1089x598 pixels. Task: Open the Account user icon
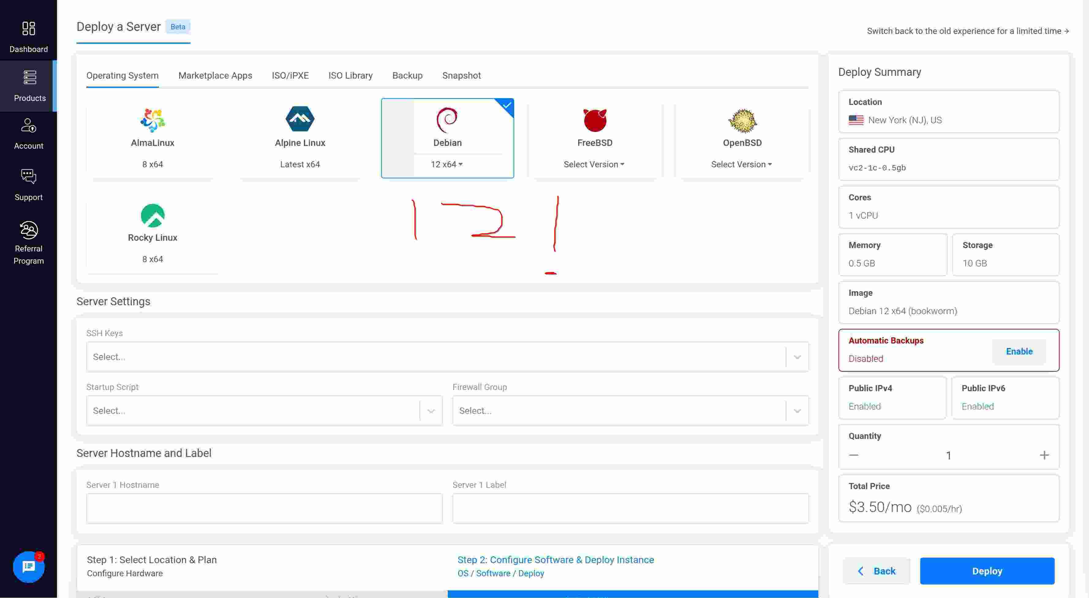point(29,125)
